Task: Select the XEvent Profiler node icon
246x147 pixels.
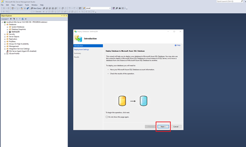Action: 7,53
